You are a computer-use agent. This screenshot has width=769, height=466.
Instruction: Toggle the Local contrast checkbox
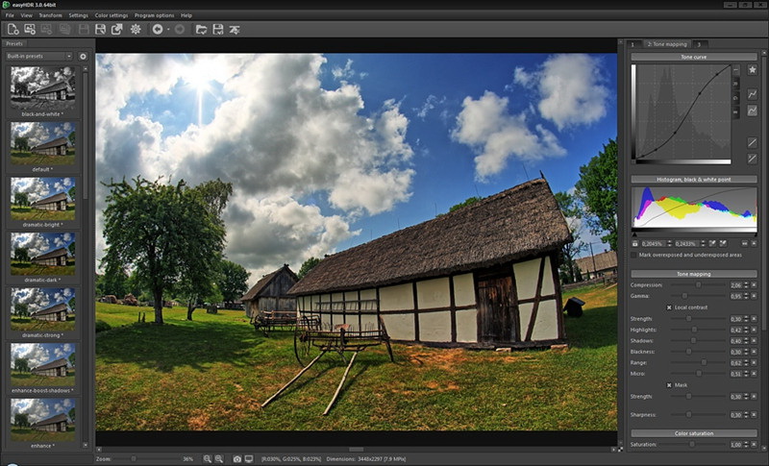pos(669,307)
